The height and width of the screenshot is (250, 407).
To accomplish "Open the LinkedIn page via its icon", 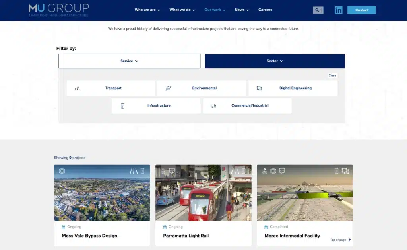I will coord(339,10).
